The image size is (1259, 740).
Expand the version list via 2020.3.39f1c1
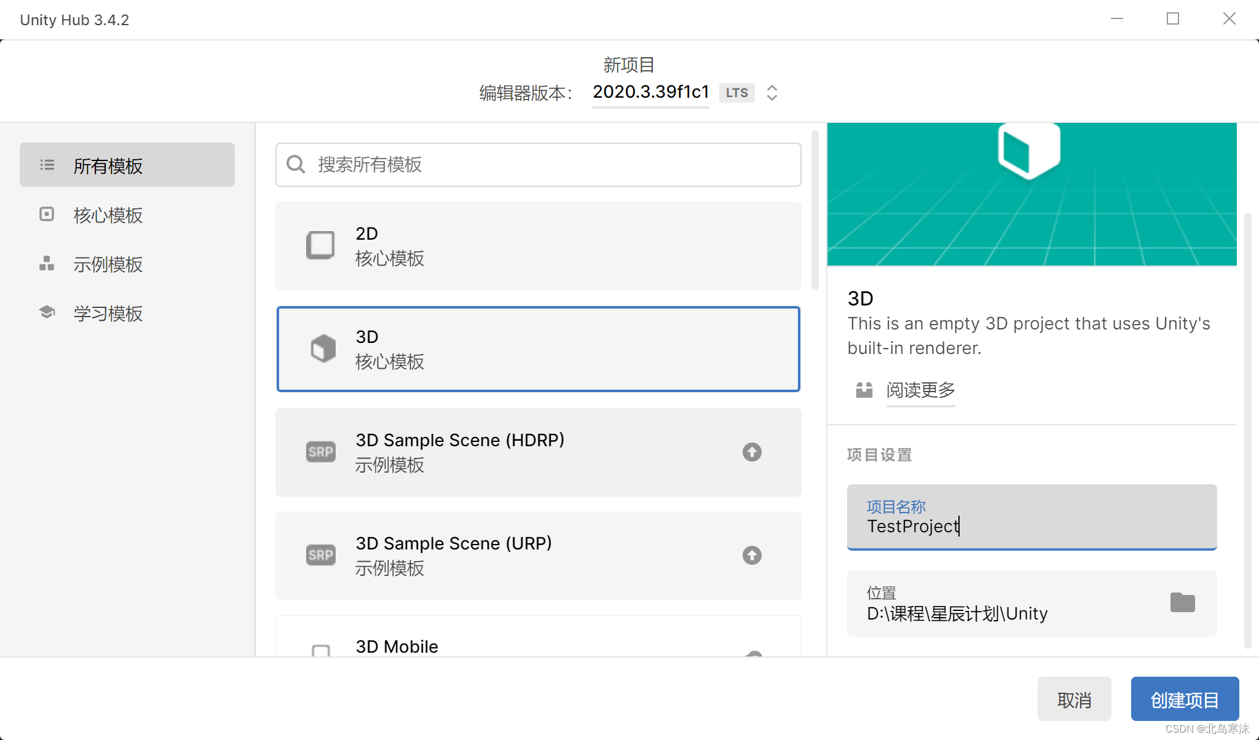[650, 92]
